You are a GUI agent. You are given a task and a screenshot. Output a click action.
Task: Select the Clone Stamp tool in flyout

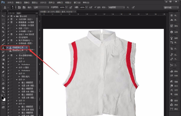coord(18,47)
